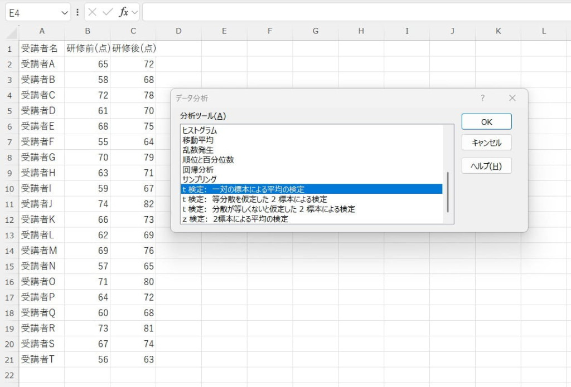Close the データ分析 dialog with X
Image resolution: width=571 pixels, height=387 pixels.
pos(512,98)
